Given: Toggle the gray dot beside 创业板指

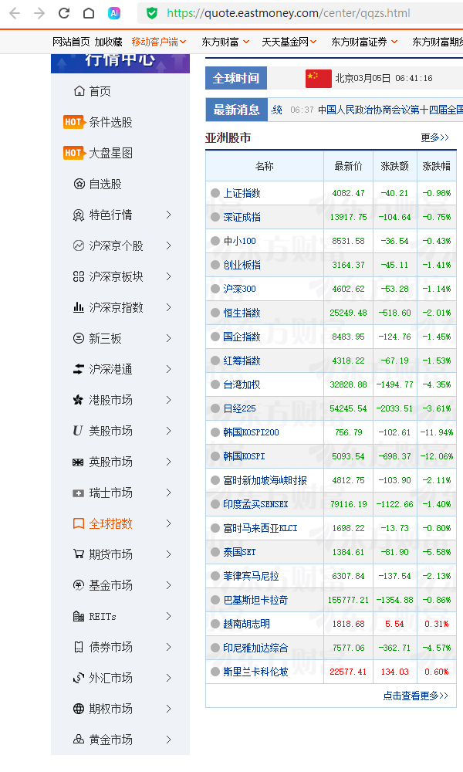Looking at the screenshot, I should (215, 265).
